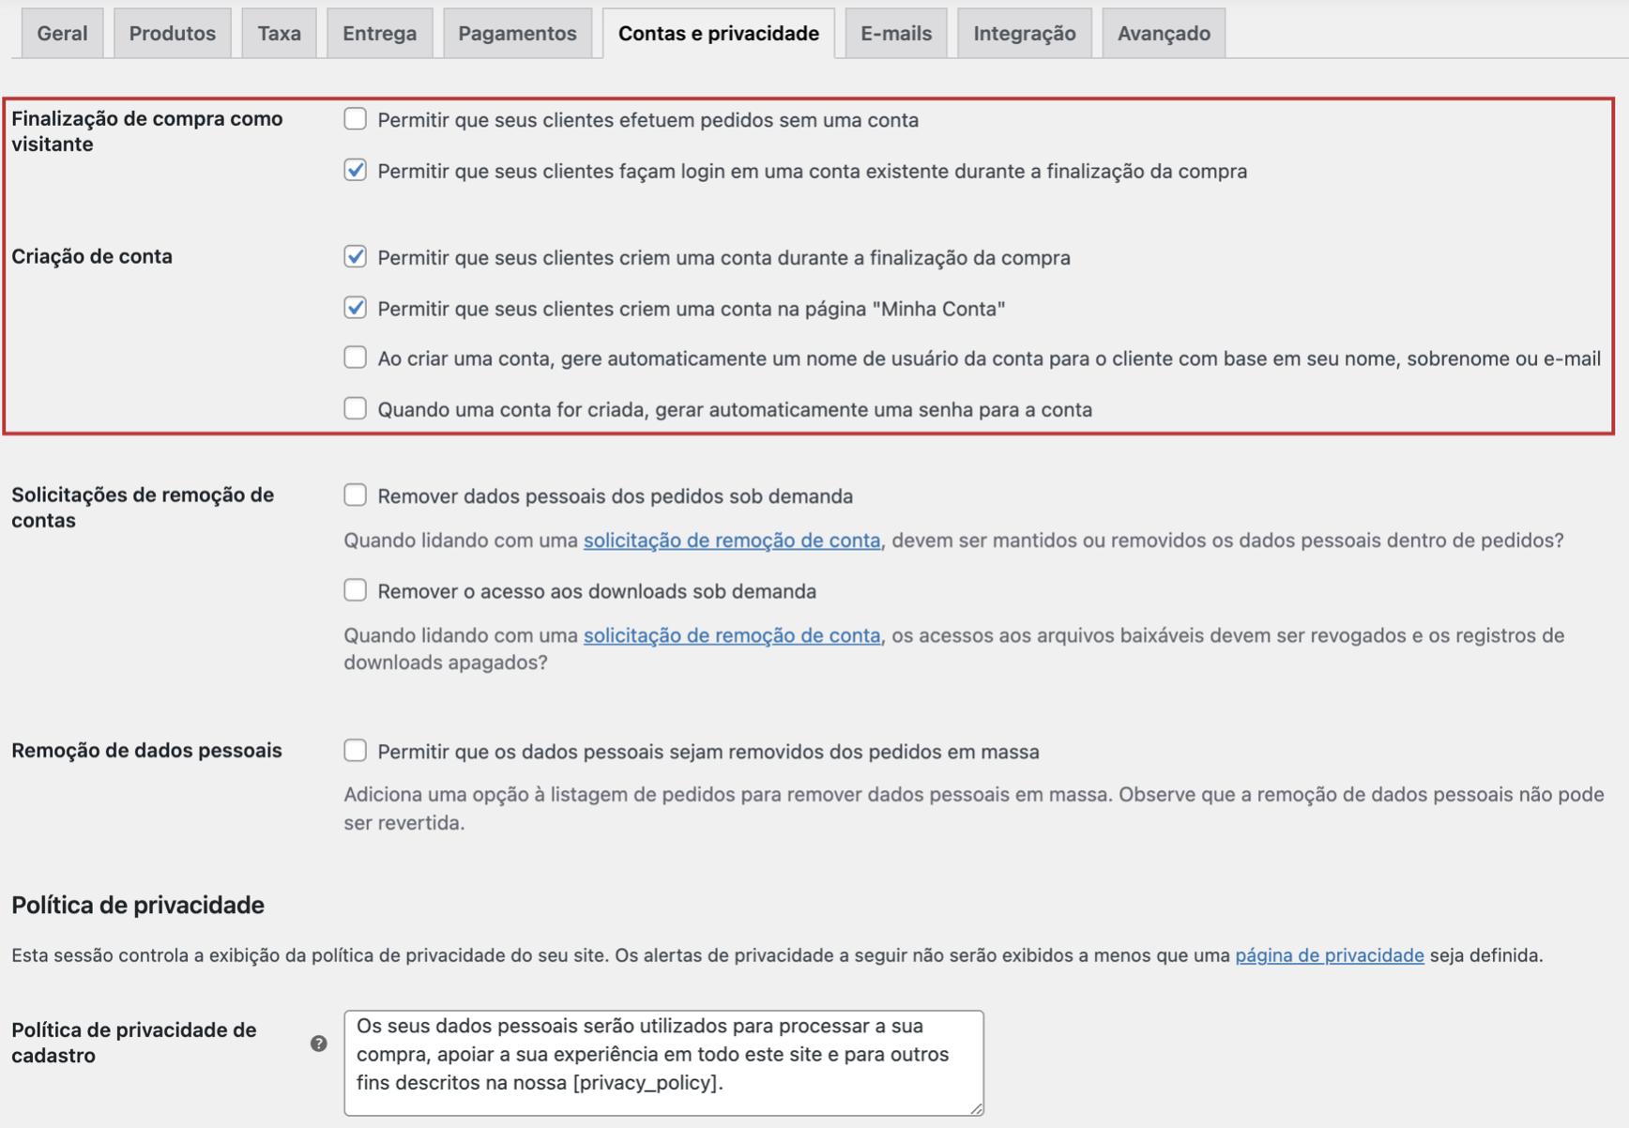Toggle account creation on "Minha Conta" page

click(355, 307)
